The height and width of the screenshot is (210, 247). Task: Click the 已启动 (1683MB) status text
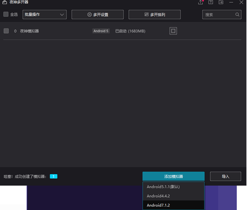pyautogui.click(x=130, y=31)
